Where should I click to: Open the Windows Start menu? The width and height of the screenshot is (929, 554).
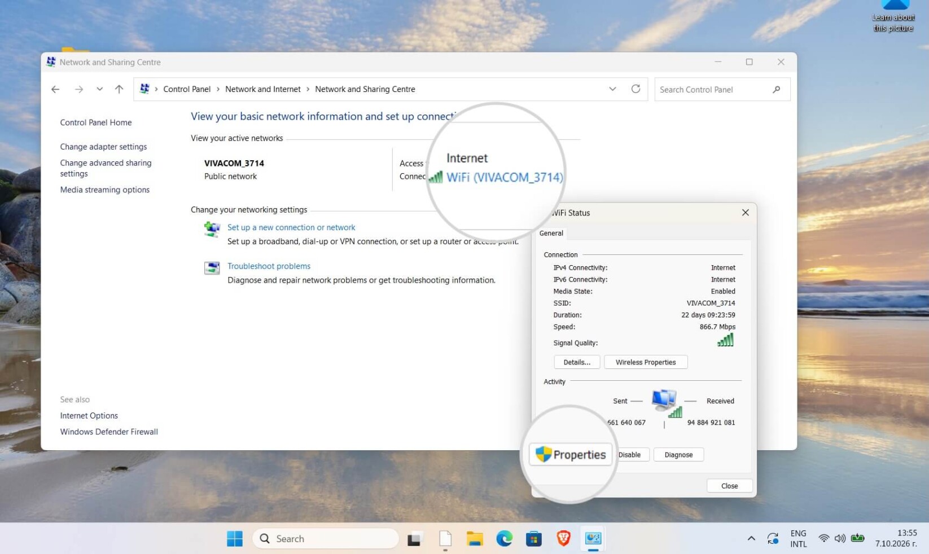click(235, 539)
